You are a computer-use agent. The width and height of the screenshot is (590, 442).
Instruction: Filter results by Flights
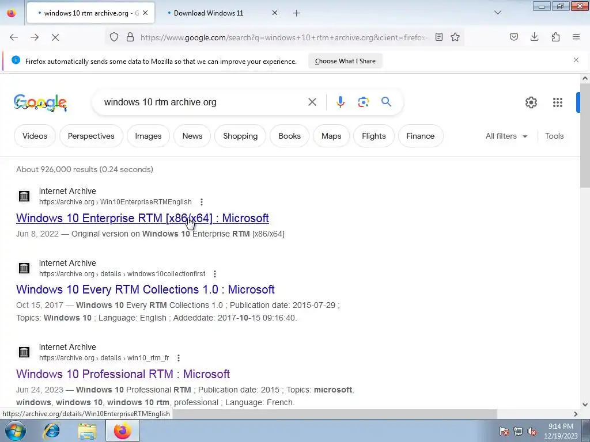[373, 136]
